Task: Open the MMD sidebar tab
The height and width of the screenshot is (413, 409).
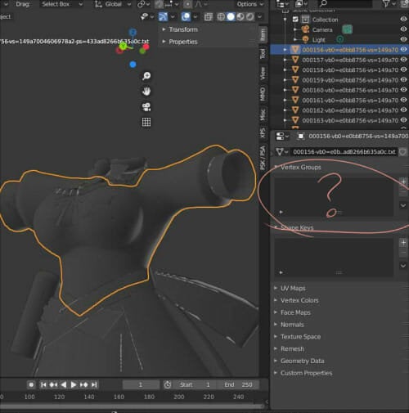Action: (263, 94)
